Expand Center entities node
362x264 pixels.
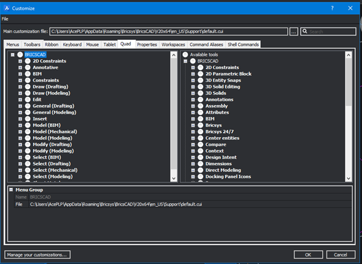(193, 138)
